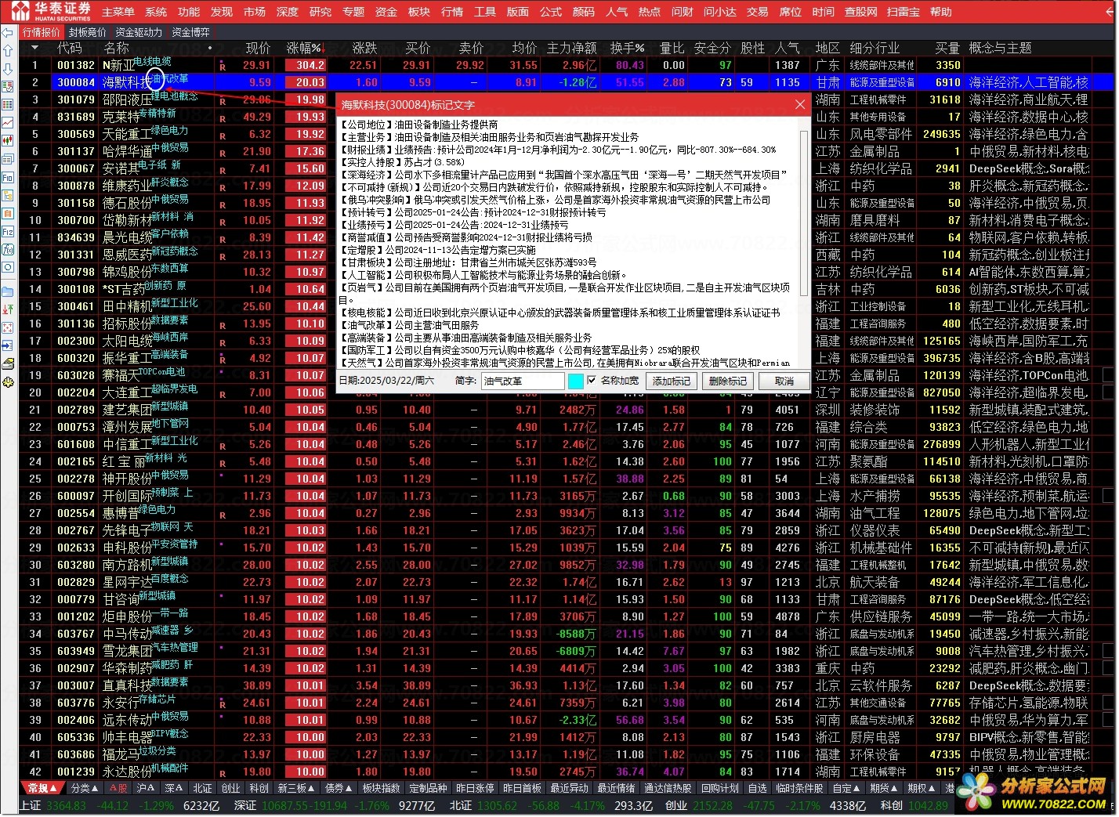Select the 板块指数 bottom tab

(x=382, y=788)
